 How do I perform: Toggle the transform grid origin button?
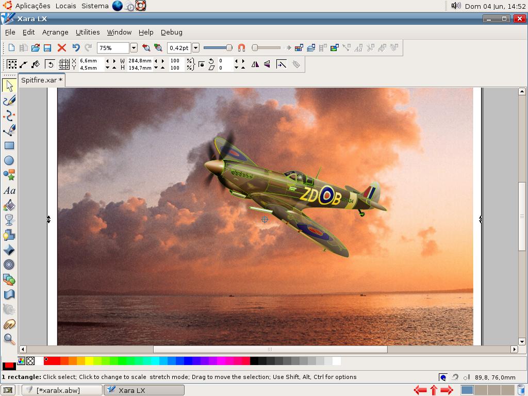[x=64, y=64]
